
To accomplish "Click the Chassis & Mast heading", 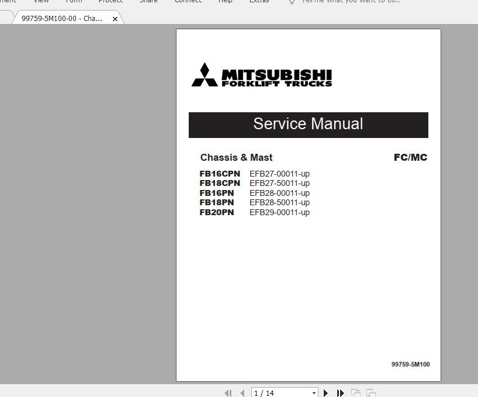I will tap(236, 157).
